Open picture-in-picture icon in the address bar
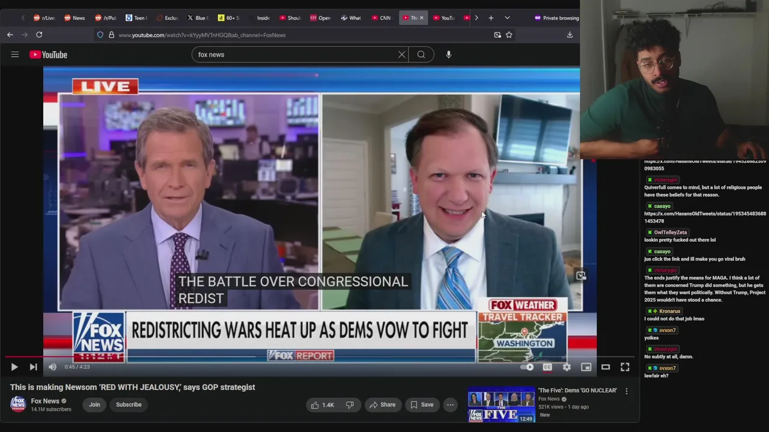Image resolution: width=769 pixels, height=432 pixels. pyautogui.click(x=497, y=35)
